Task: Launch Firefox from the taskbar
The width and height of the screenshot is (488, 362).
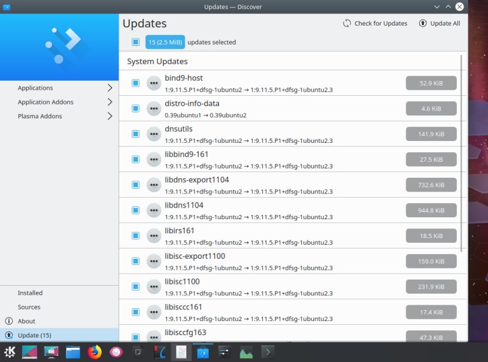Action: (x=96, y=352)
